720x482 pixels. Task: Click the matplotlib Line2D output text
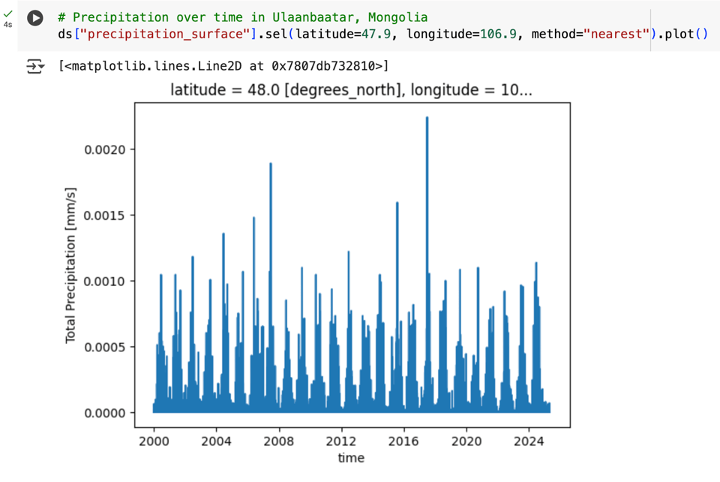(223, 66)
